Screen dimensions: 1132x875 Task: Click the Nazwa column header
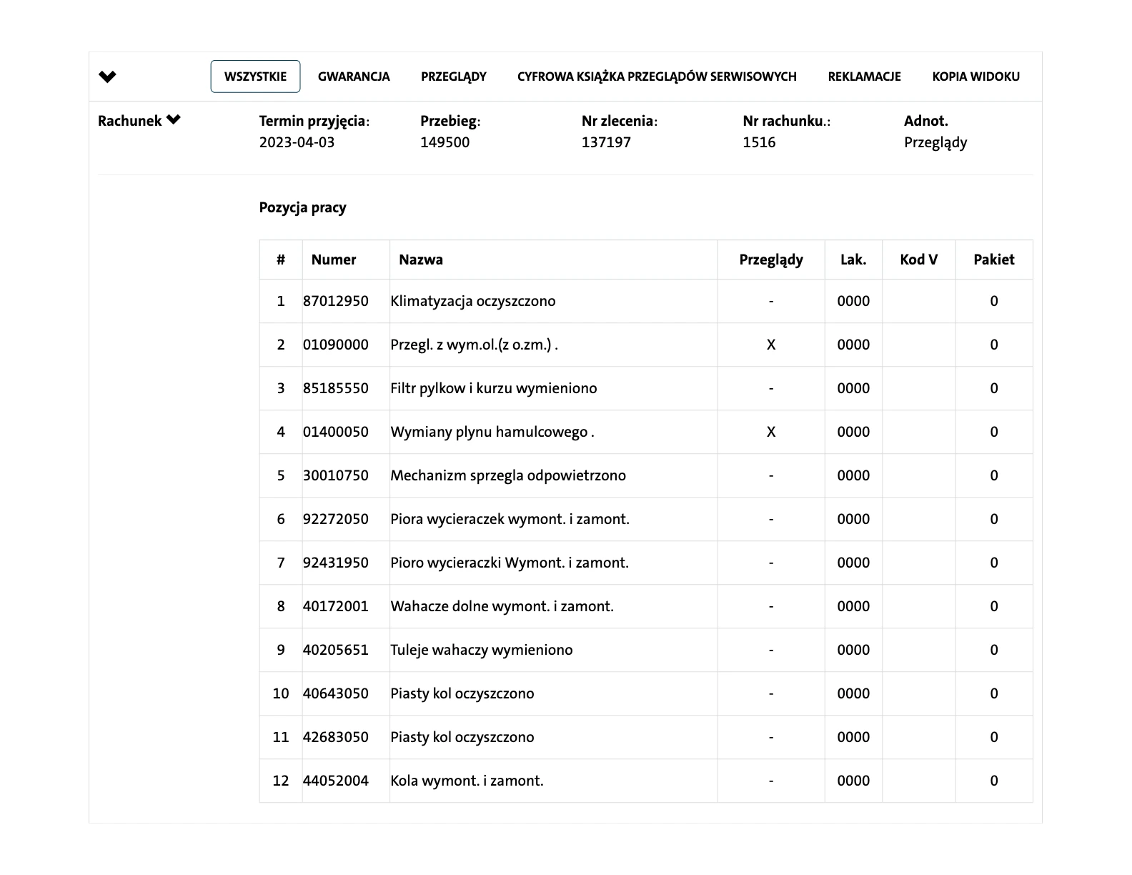[421, 259]
